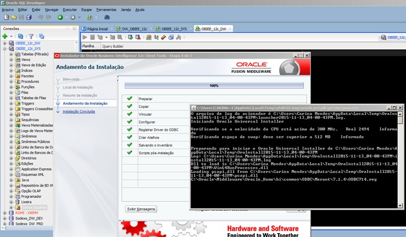Click the Run Statement play icon
406x237 pixels.
point(84,37)
